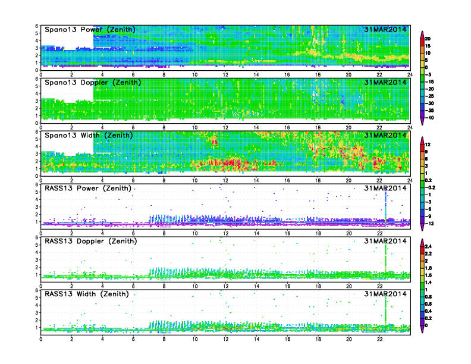Screen dimensions: 471x364
Task: Click the '12' label on the middle colorbar
Action: click(x=428, y=145)
